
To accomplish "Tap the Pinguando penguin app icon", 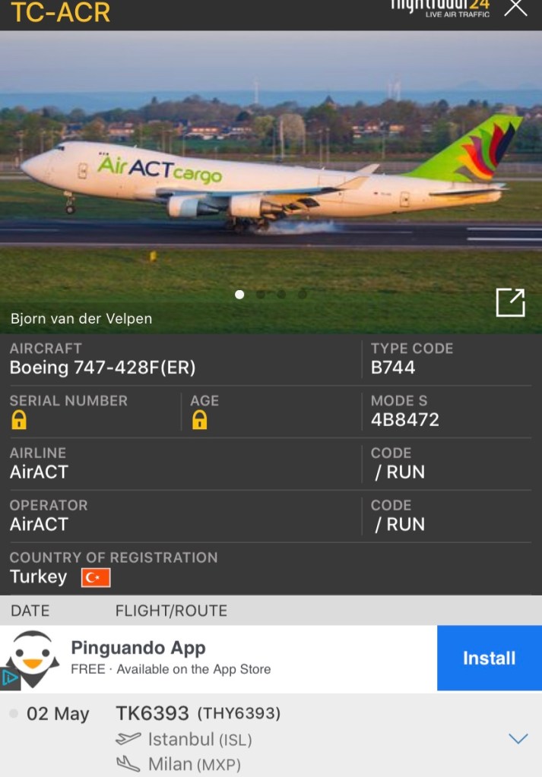I will [x=32, y=658].
